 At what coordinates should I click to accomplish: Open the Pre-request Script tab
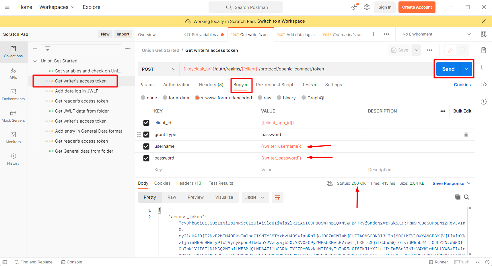point(275,85)
